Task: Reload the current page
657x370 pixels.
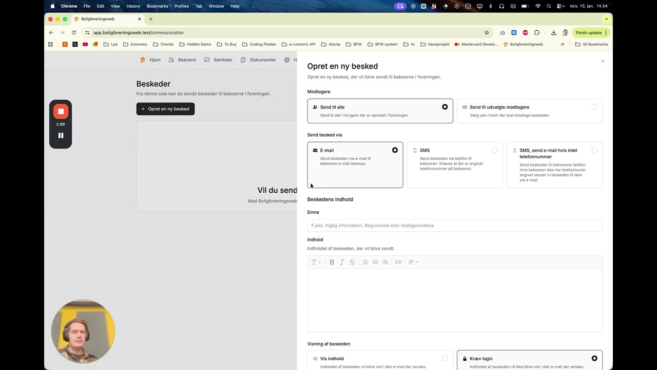Action: tap(74, 32)
